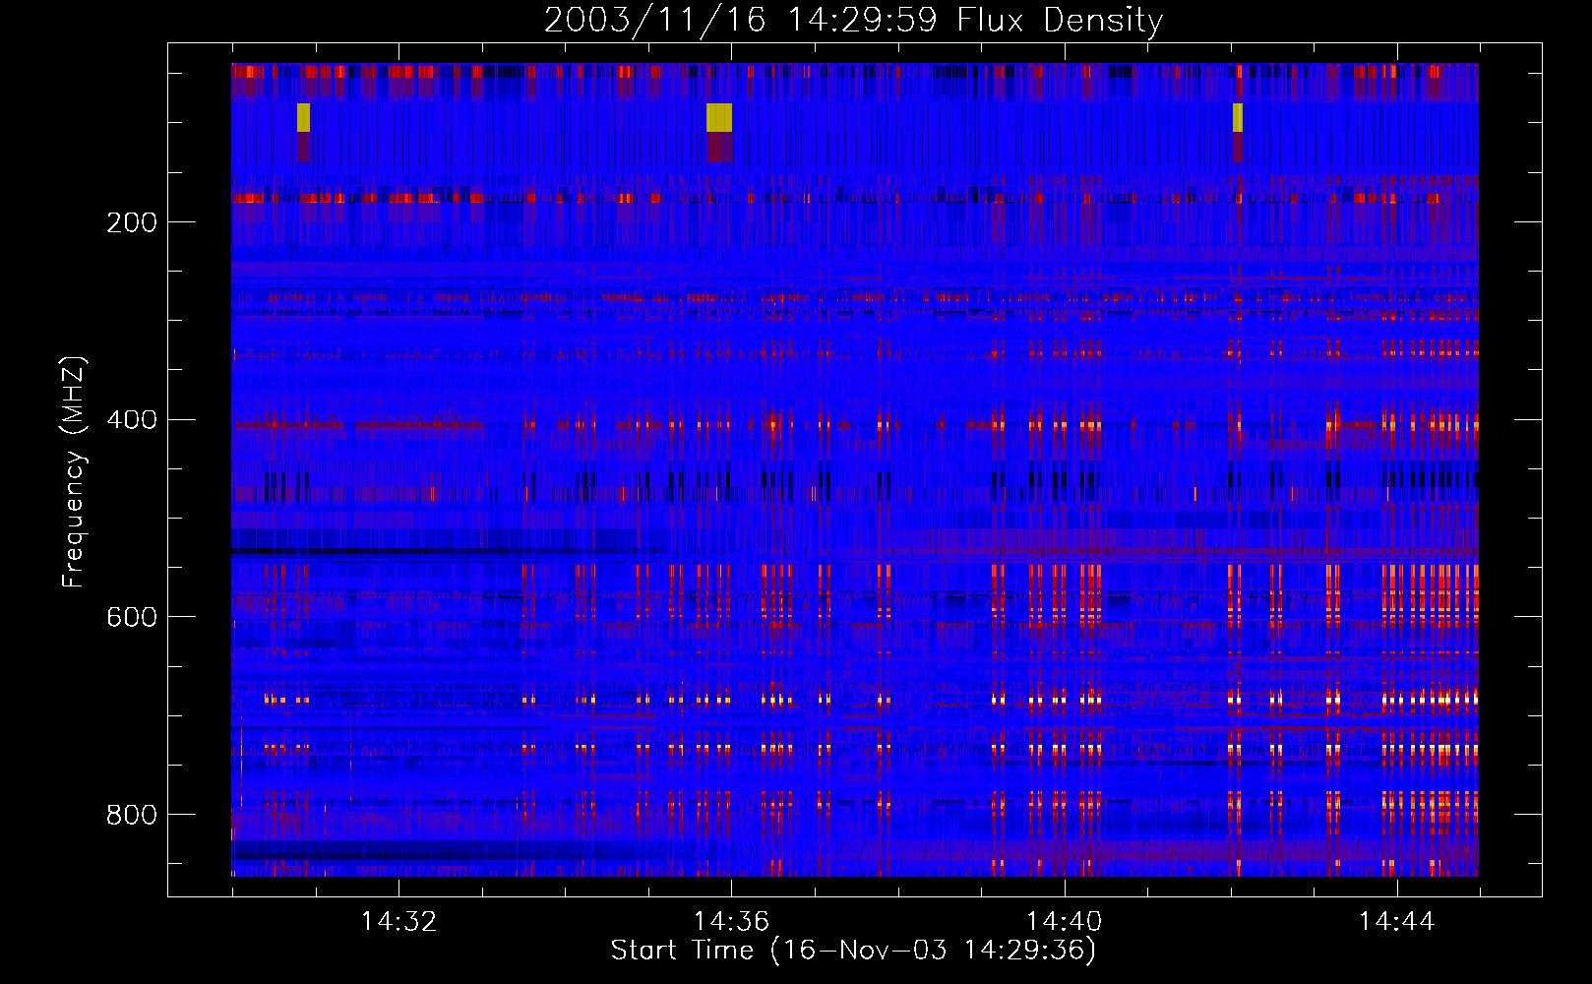Click the 14:36 time tick label

[x=731, y=922]
